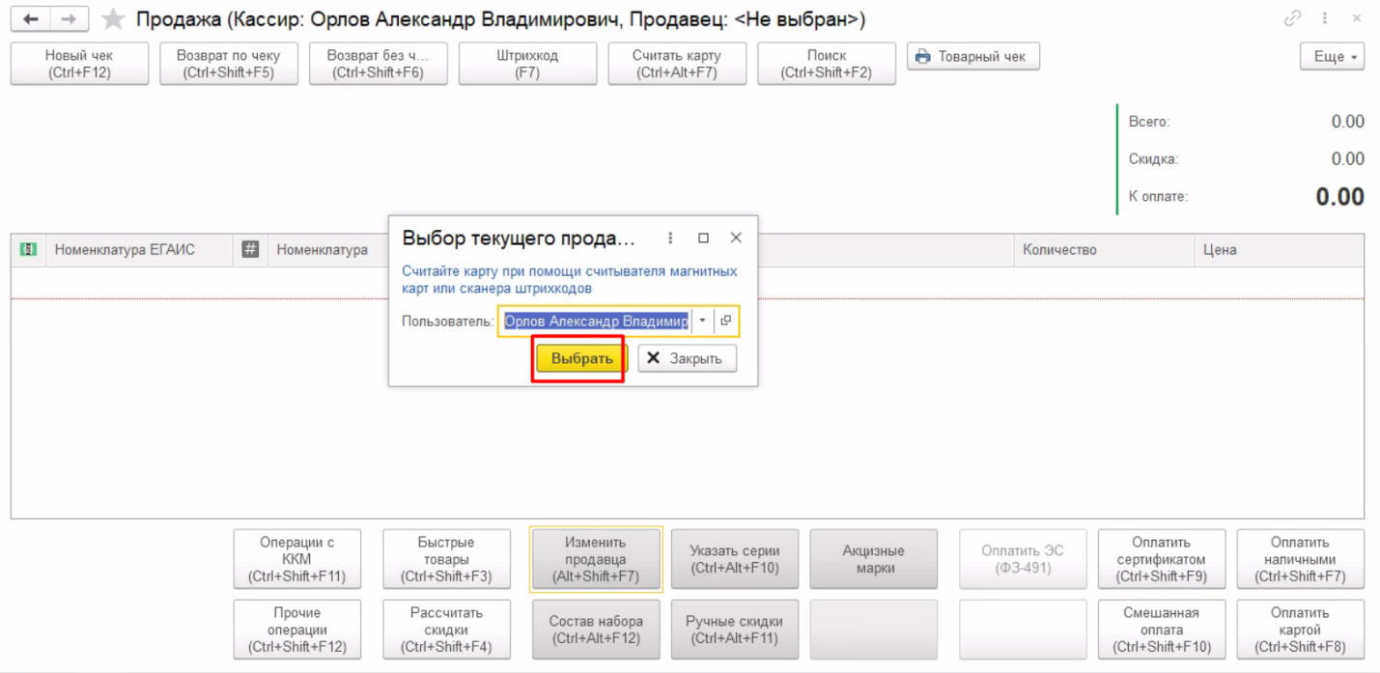
Task: Click the hash column header icon
Action: point(250,250)
